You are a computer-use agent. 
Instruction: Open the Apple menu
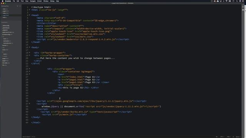tap(2, 1)
